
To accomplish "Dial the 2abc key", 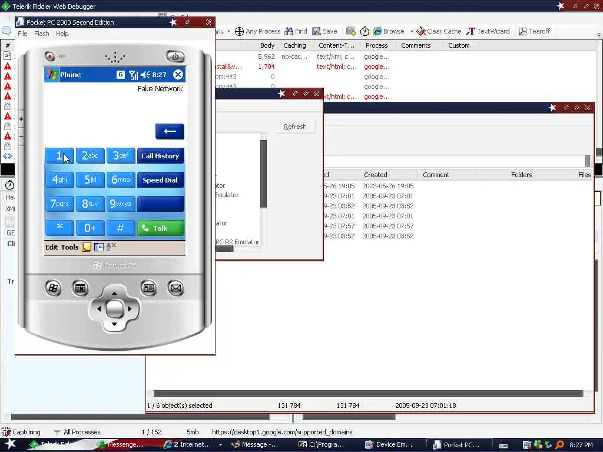I will tap(90, 155).
